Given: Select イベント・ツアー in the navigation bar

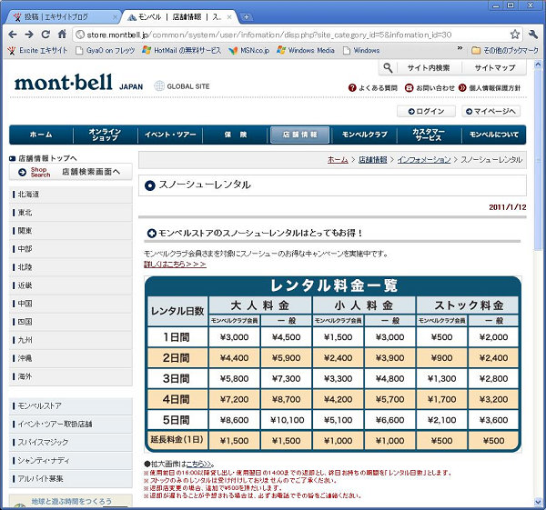Looking at the screenshot, I should point(170,135).
